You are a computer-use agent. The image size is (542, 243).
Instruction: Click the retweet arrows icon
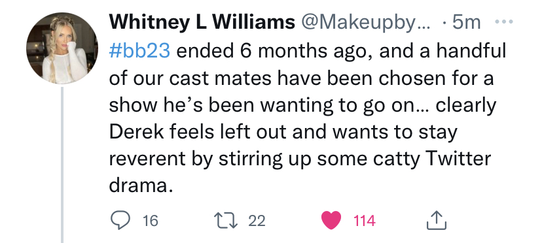point(226,220)
